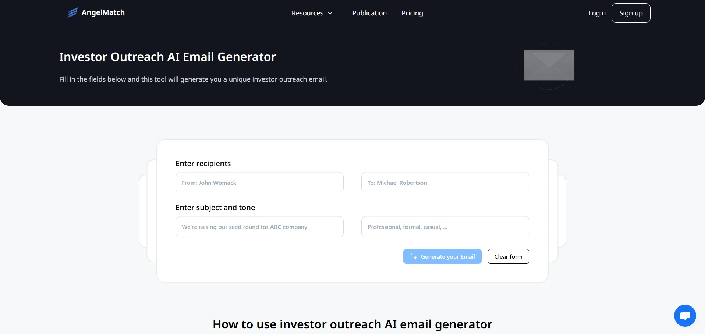Expand the Resources chevron arrow

click(330, 13)
